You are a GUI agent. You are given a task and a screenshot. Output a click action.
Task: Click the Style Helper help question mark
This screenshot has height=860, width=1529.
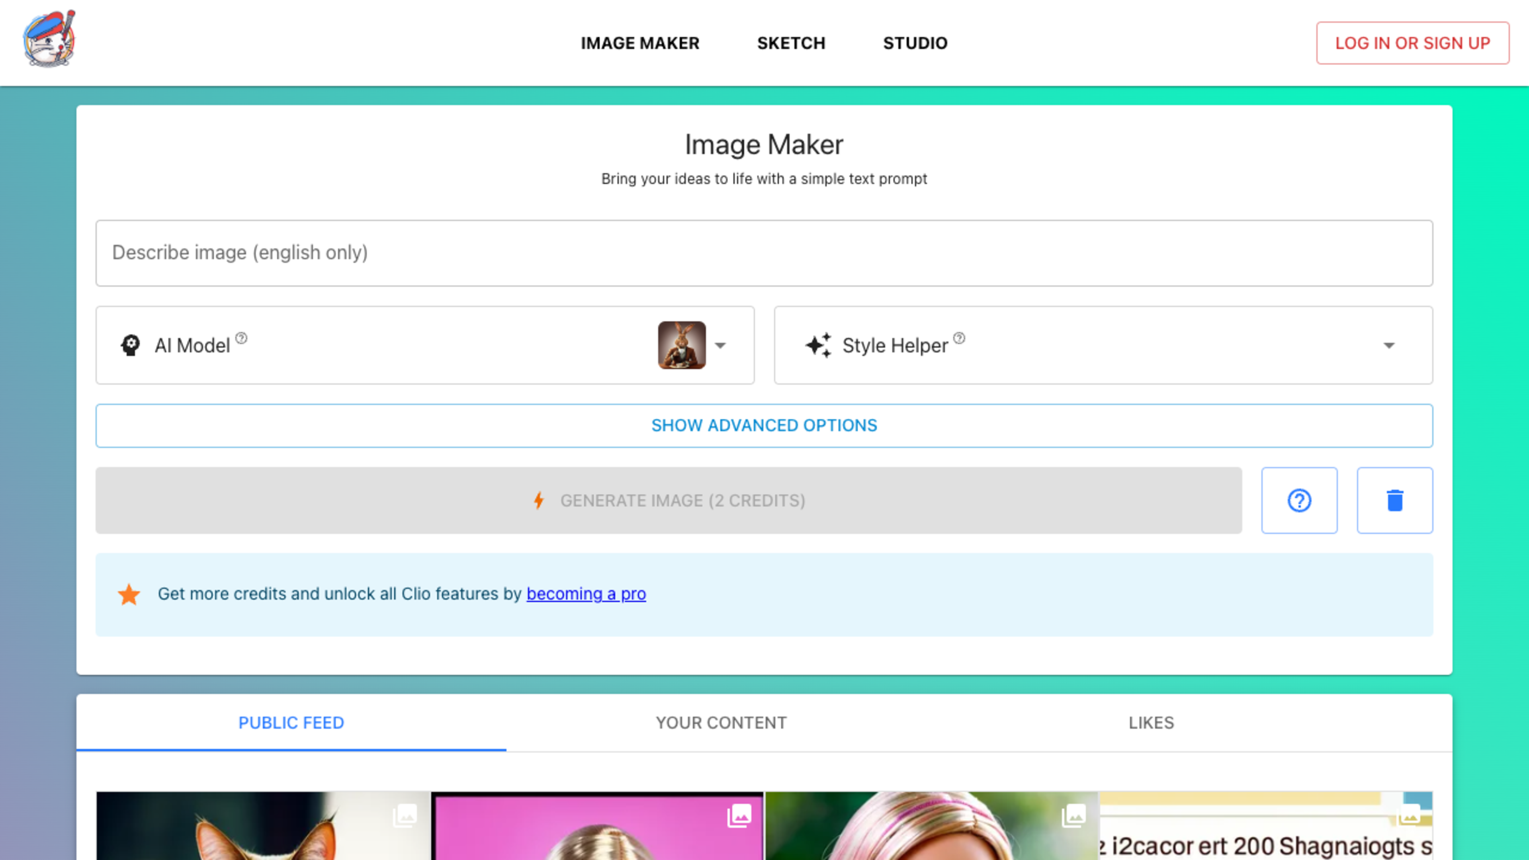(x=959, y=338)
